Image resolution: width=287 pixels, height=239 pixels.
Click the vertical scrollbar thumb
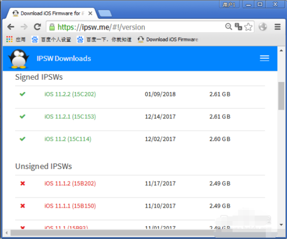click(x=281, y=96)
